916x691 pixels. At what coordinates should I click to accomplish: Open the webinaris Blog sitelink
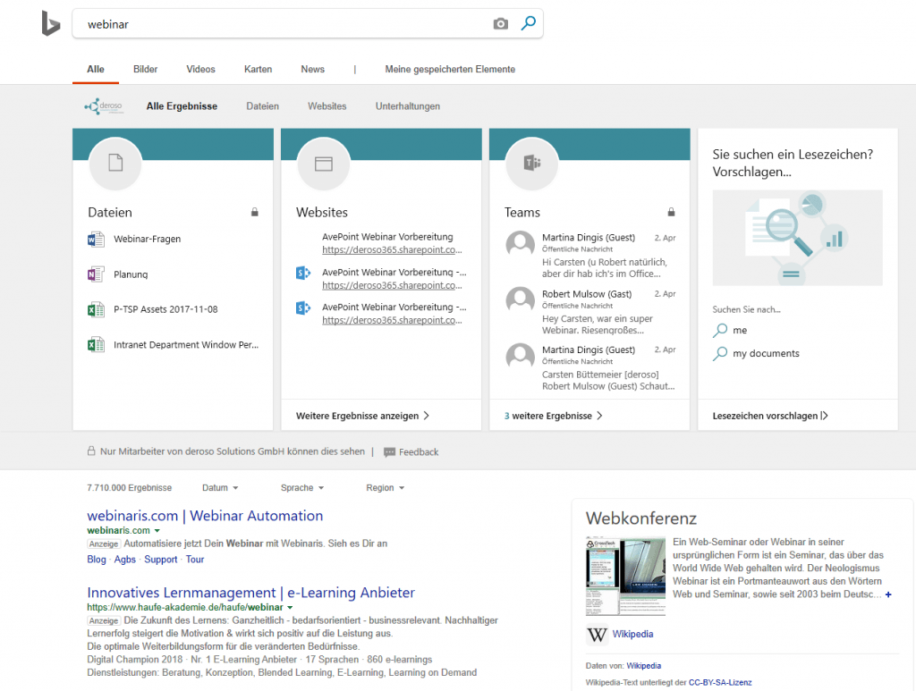(x=97, y=559)
